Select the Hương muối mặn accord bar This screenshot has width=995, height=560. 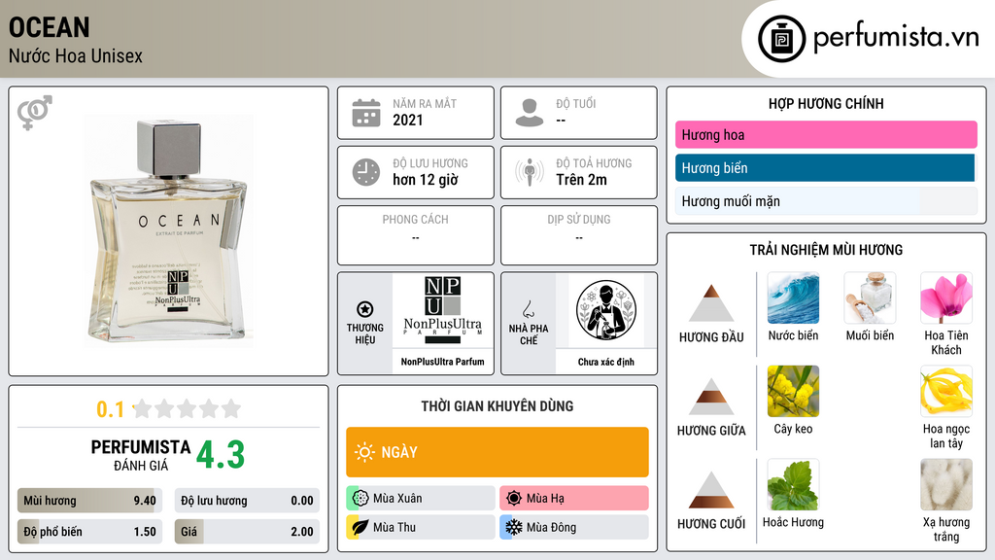826,201
